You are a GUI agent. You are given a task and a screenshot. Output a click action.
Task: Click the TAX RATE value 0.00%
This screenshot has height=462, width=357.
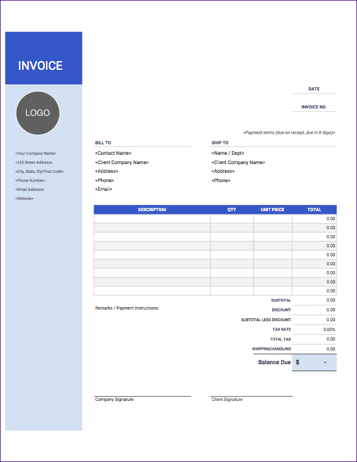click(329, 329)
